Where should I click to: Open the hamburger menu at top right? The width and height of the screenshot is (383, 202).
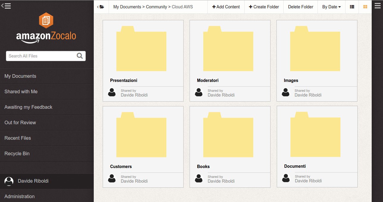pyautogui.click(x=377, y=7)
